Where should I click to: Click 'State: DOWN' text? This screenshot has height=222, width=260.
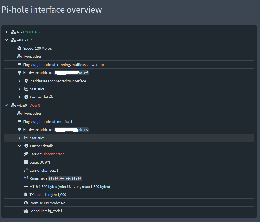click(40, 162)
